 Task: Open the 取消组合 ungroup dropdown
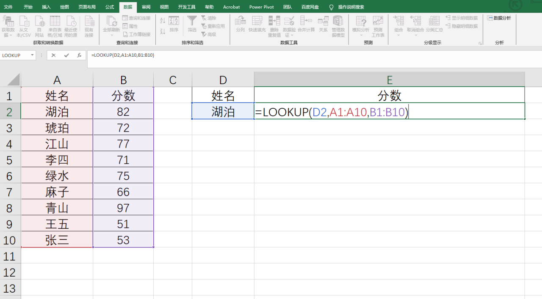pos(415,26)
